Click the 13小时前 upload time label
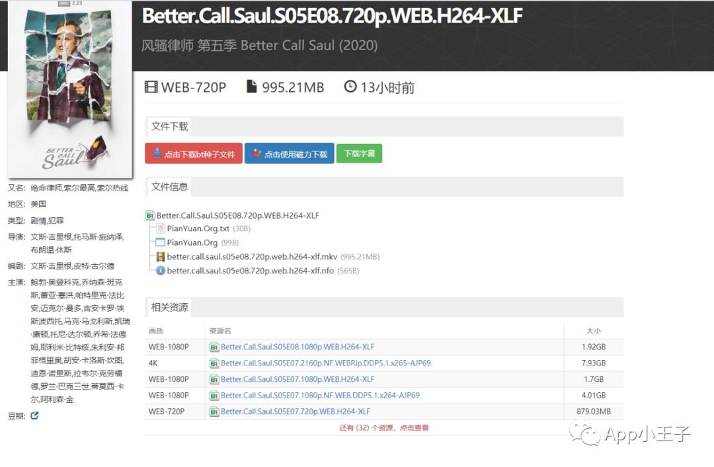 pos(387,87)
